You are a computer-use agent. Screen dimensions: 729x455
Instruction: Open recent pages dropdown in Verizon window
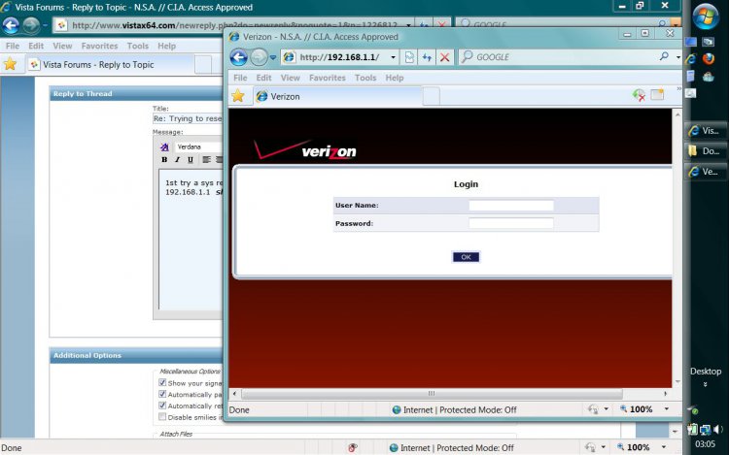[273, 57]
